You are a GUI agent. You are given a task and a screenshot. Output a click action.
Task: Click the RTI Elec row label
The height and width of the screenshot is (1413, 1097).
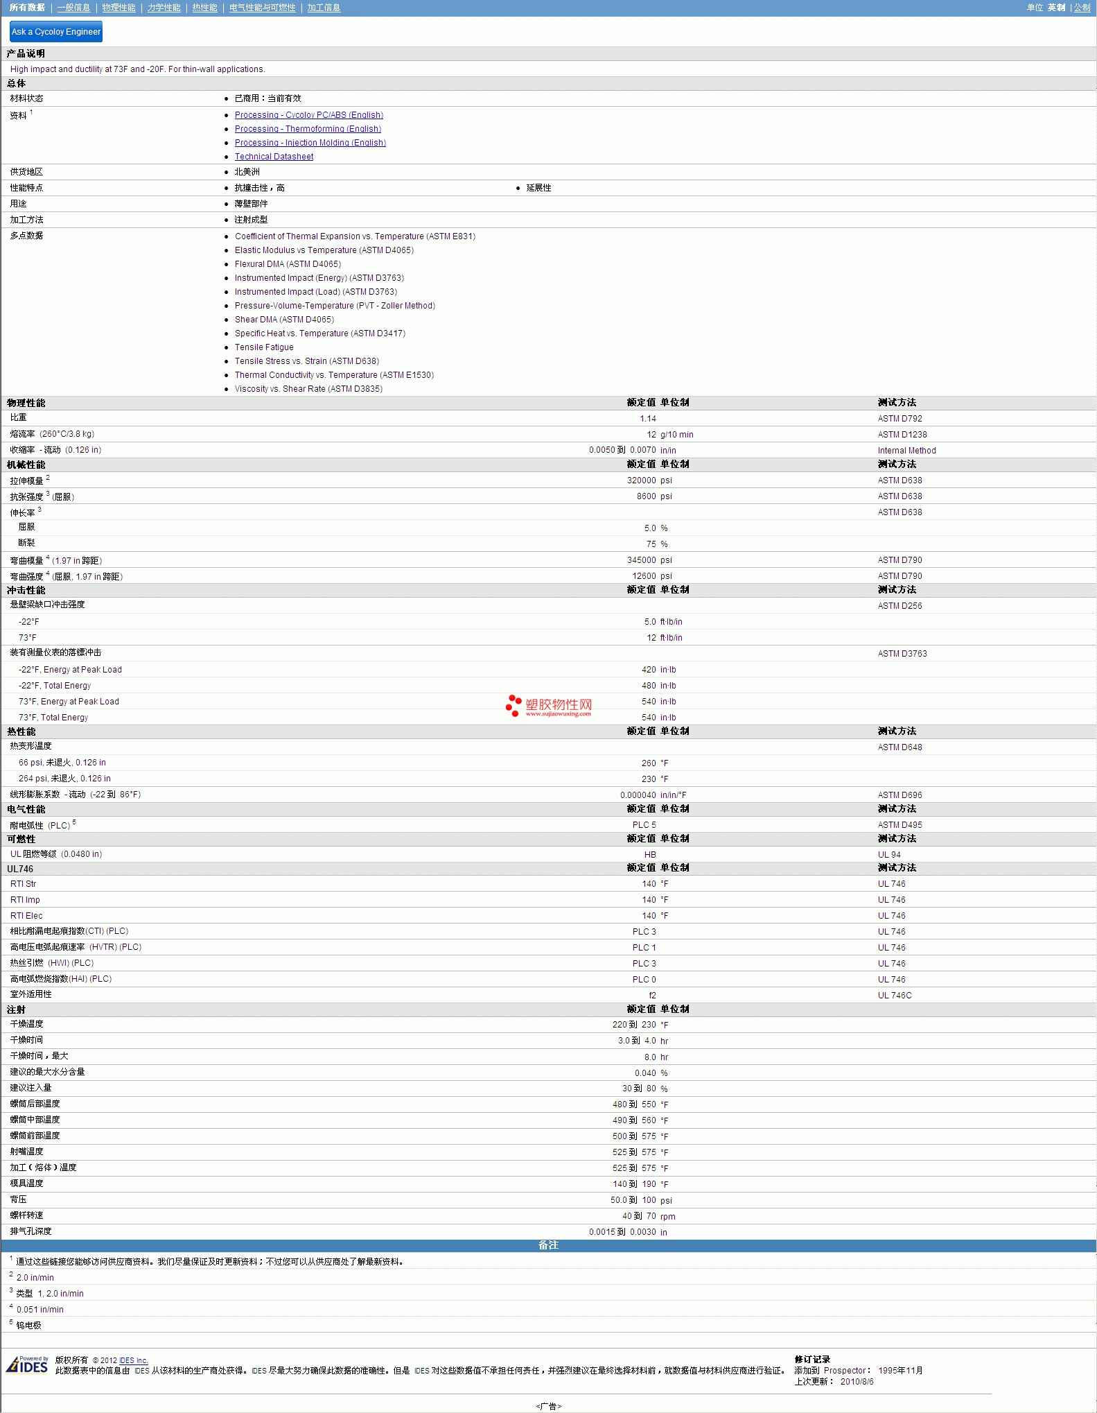point(26,916)
